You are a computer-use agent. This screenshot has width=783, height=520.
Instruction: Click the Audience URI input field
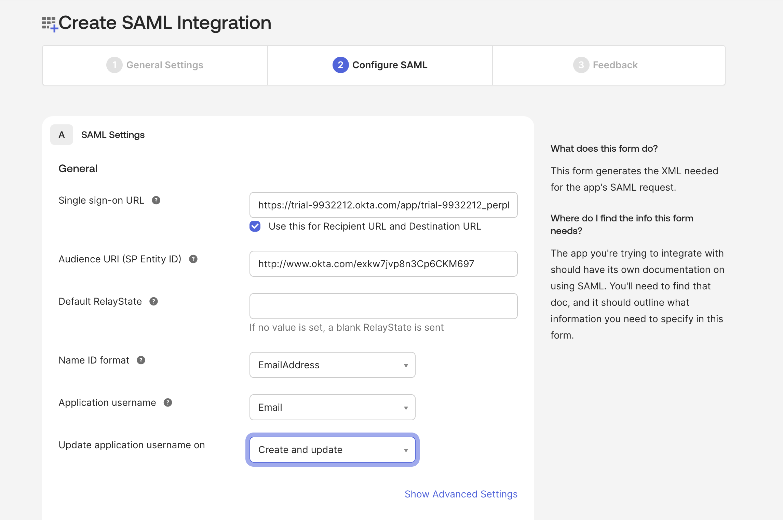coord(383,264)
